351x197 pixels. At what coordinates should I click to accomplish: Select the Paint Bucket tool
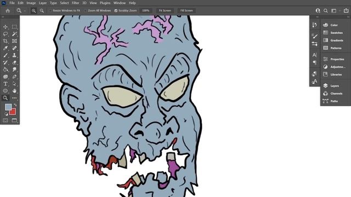pyautogui.click(x=5, y=69)
